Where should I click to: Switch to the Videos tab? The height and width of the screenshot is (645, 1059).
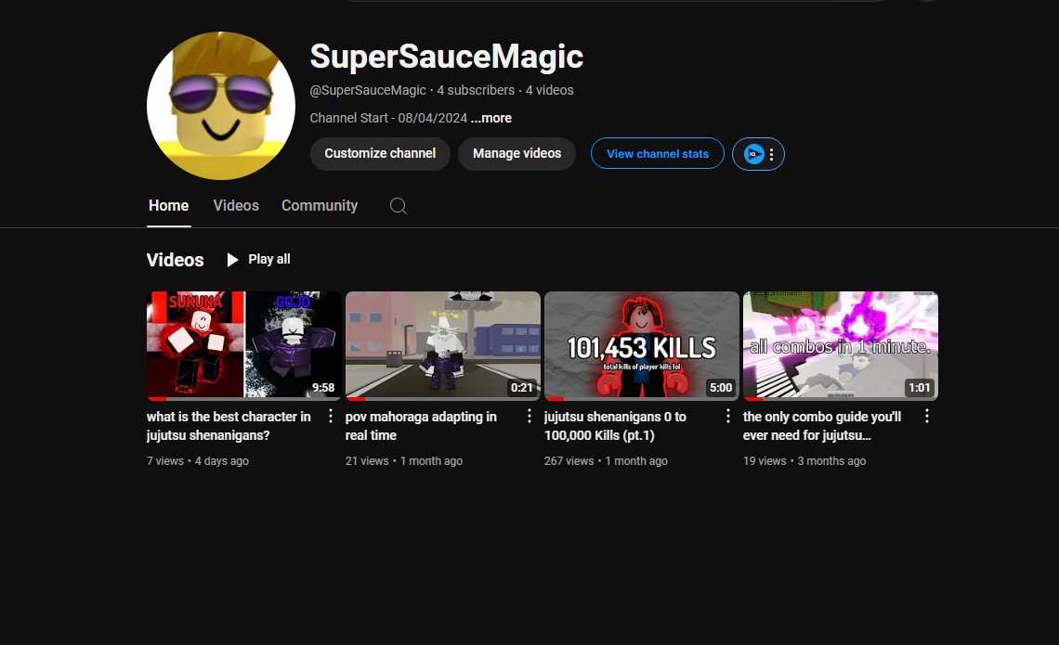[x=236, y=206]
